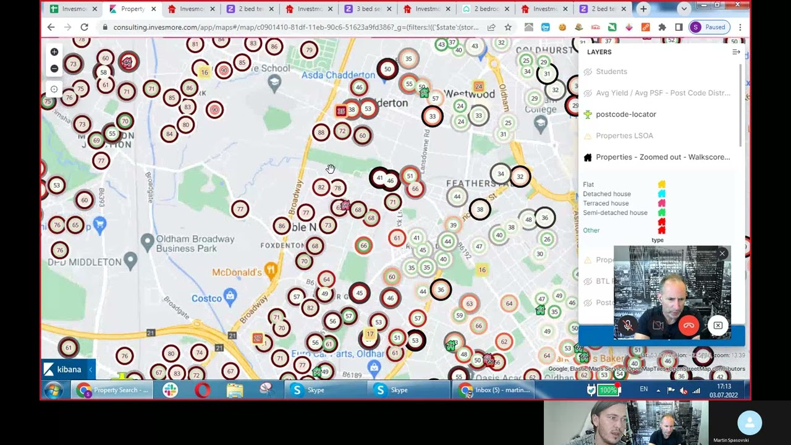
Task: Click the red hang-up call button
Action: click(x=688, y=326)
